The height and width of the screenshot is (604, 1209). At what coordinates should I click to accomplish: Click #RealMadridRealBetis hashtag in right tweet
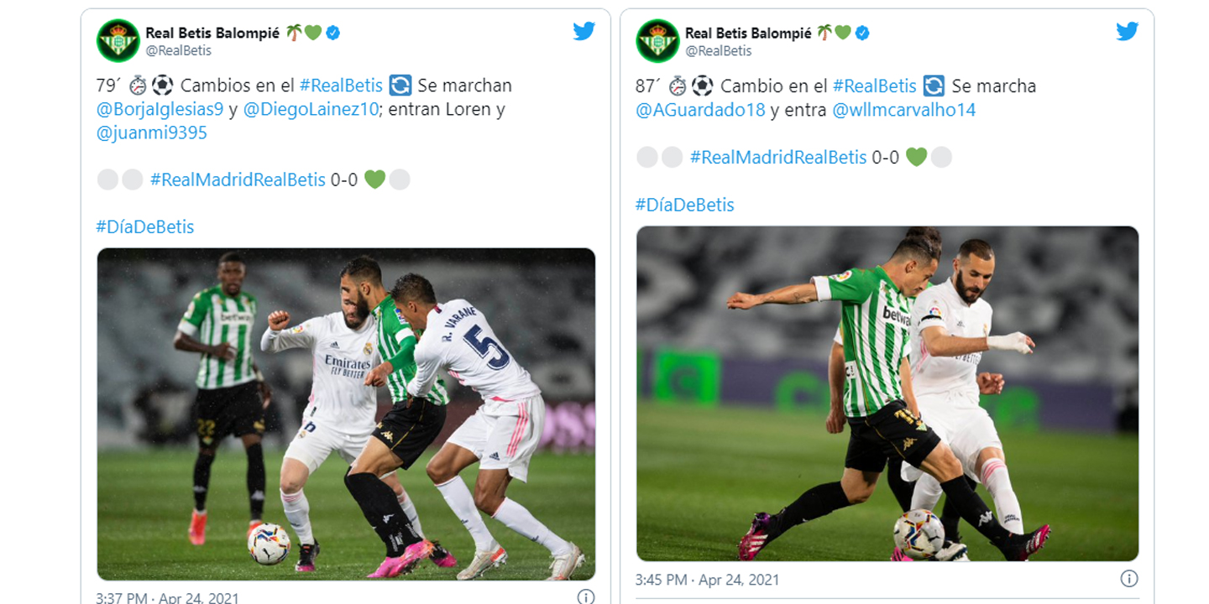tap(778, 157)
